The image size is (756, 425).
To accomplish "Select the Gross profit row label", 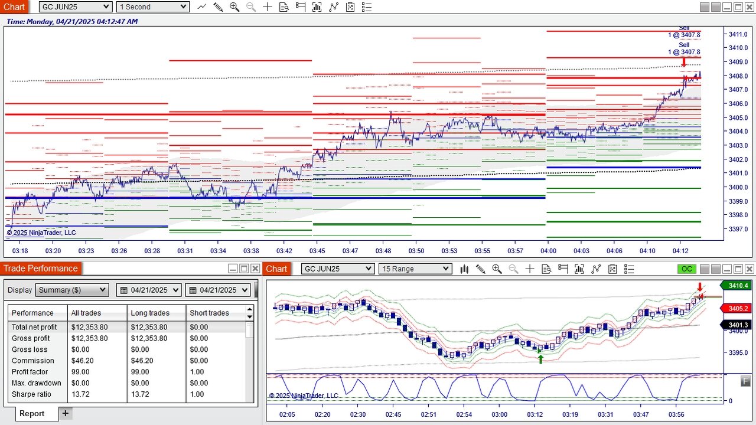I will [x=31, y=338].
